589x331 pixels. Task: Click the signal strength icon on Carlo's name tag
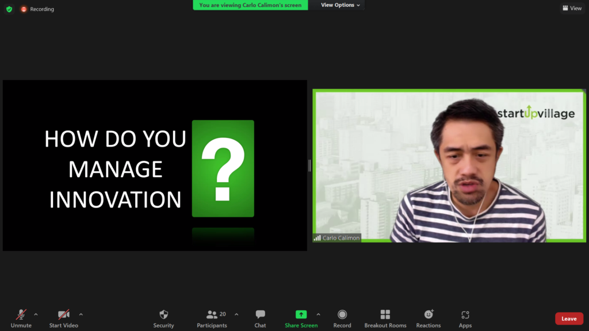click(x=318, y=237)
